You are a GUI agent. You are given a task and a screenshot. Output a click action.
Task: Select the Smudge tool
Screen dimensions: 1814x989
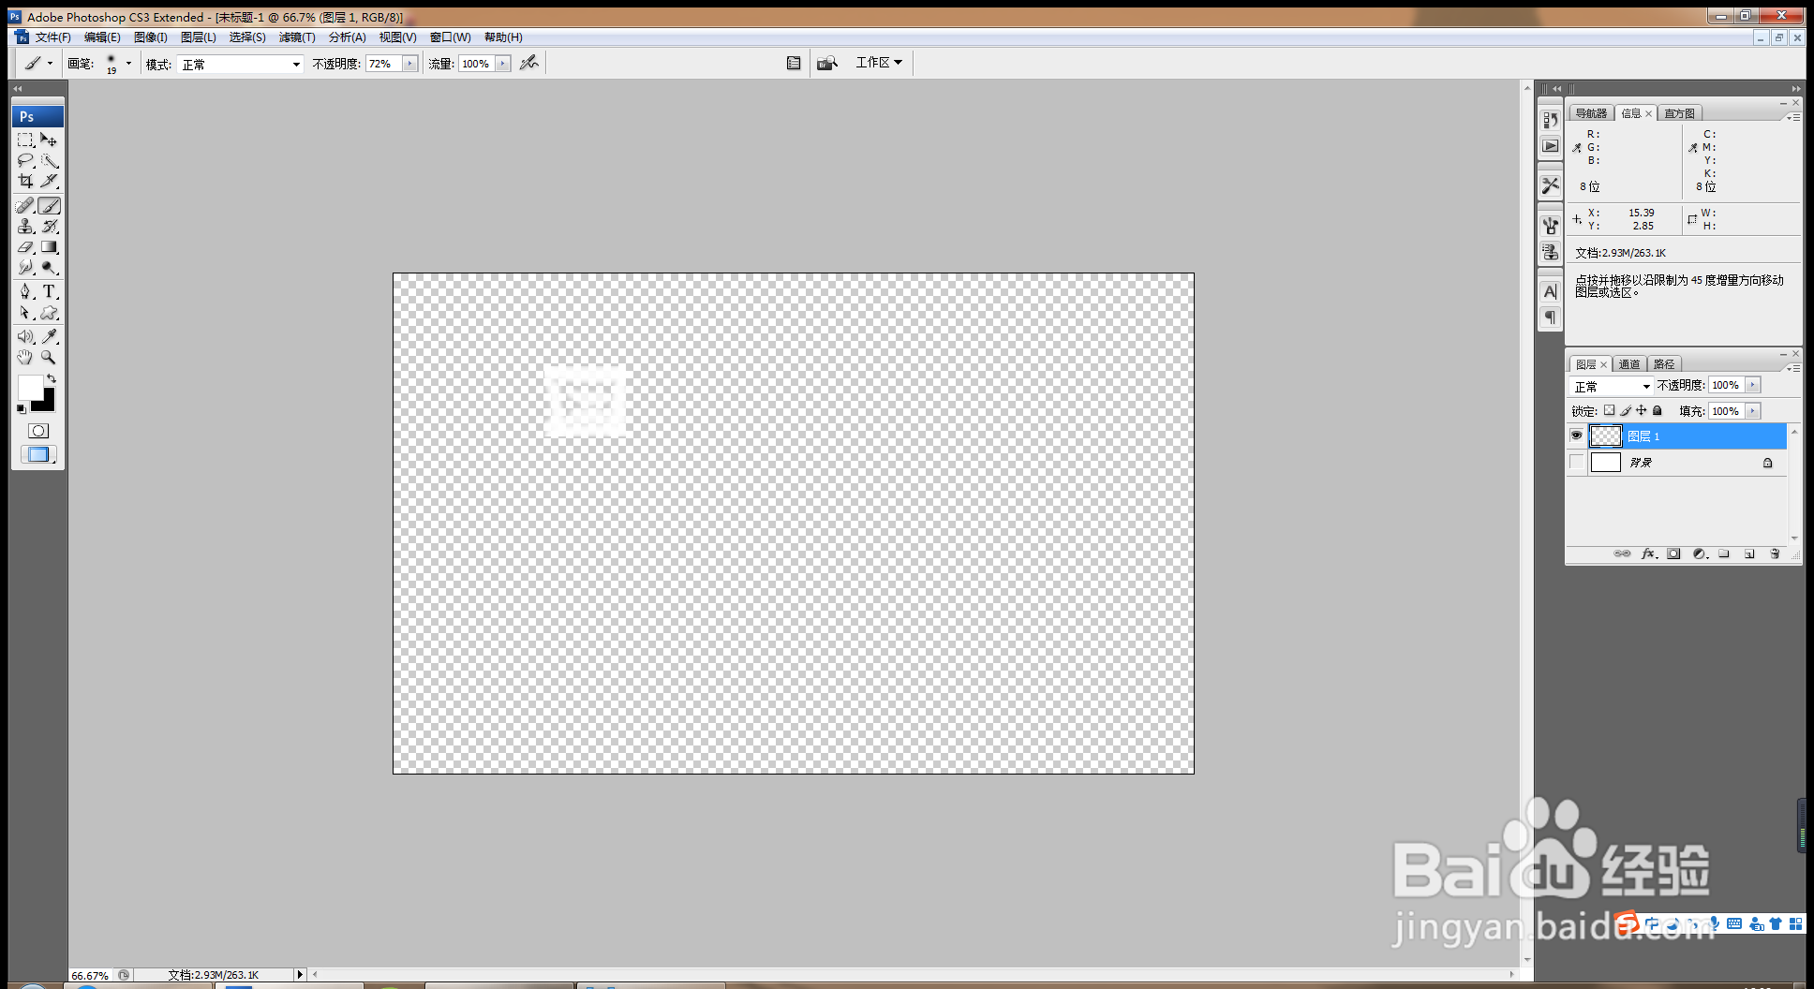coord(25,268)
